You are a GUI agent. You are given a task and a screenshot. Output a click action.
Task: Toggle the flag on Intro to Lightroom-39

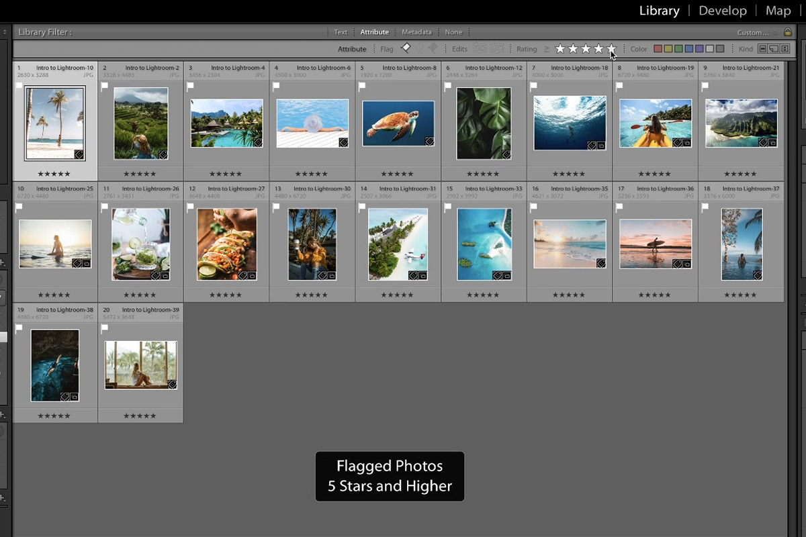pyautogui.click(x=105, y=328)
